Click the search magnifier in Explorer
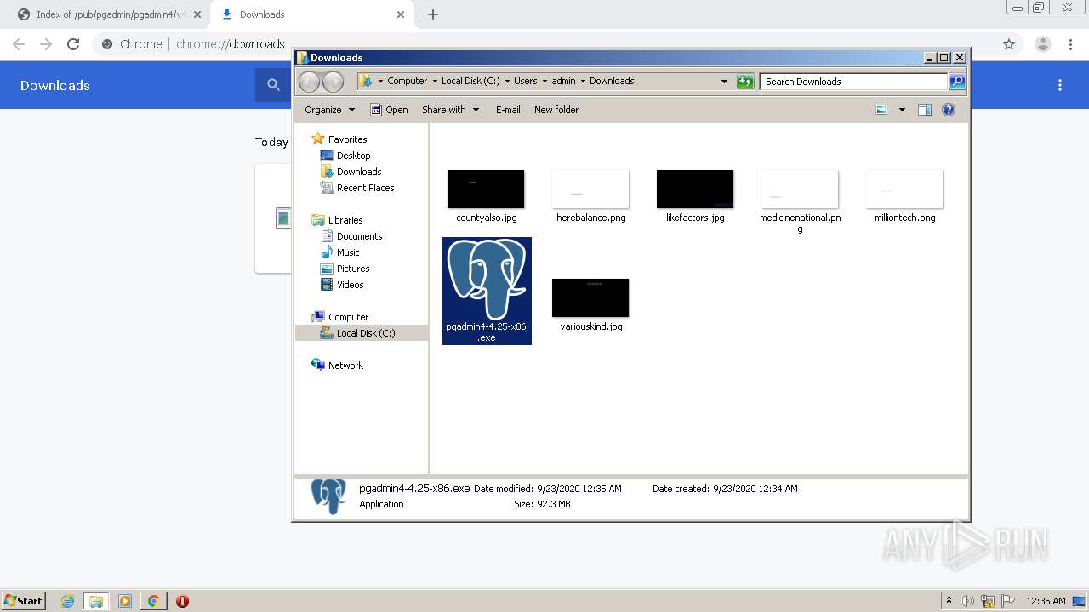Viewport: 1089px width, 612px height. [957, 82]
